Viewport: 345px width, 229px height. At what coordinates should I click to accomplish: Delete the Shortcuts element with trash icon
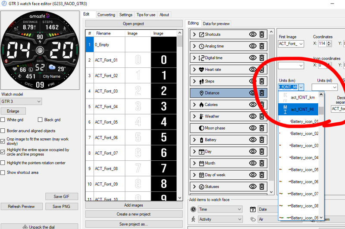tap(262, 35)
